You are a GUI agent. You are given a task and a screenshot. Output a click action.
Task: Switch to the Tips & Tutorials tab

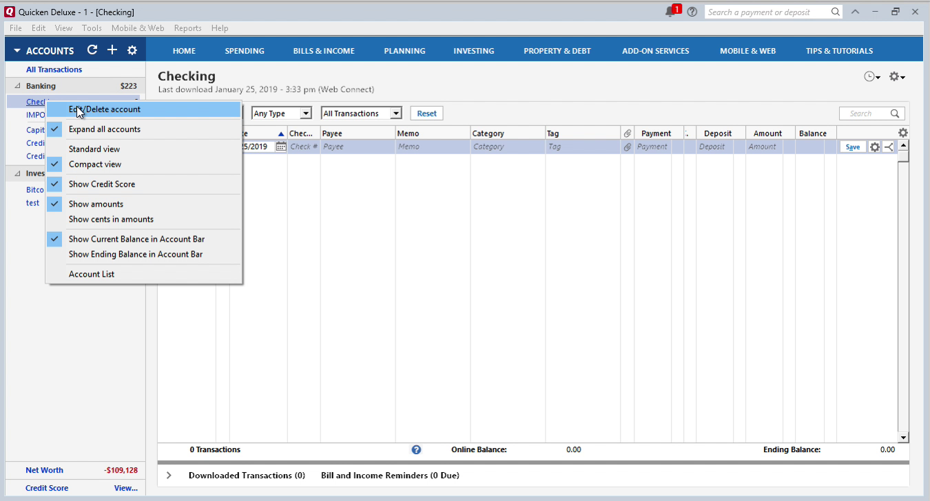coord(839,51)
